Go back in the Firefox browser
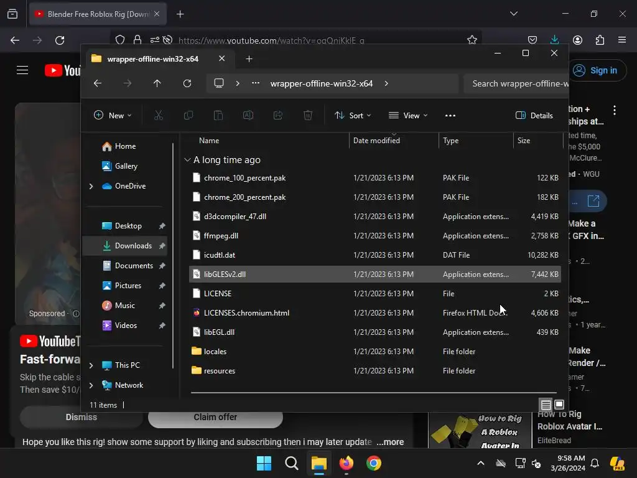Viewport: 637px width, 478px height. 15,40
